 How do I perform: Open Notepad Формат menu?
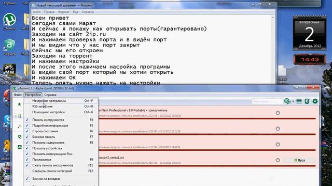coord(63,12)
